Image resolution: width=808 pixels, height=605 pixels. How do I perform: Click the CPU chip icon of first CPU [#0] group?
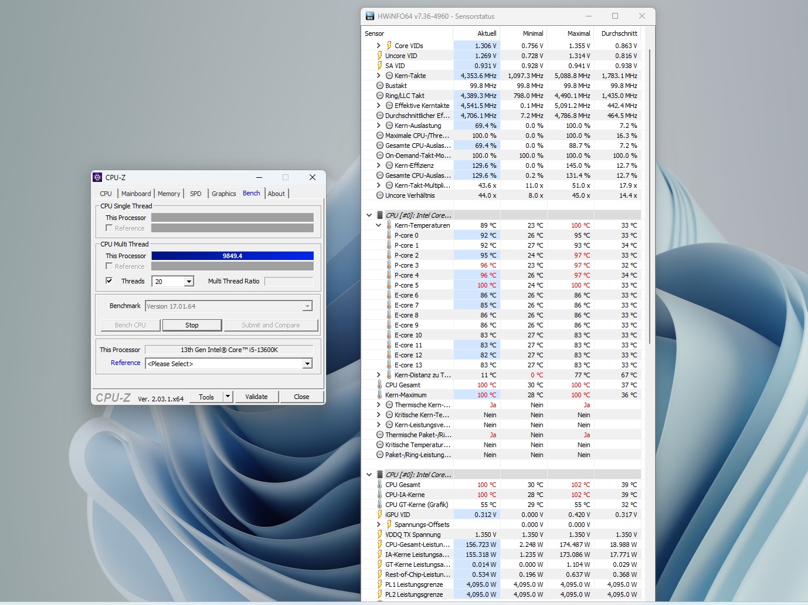click(379, 215)
